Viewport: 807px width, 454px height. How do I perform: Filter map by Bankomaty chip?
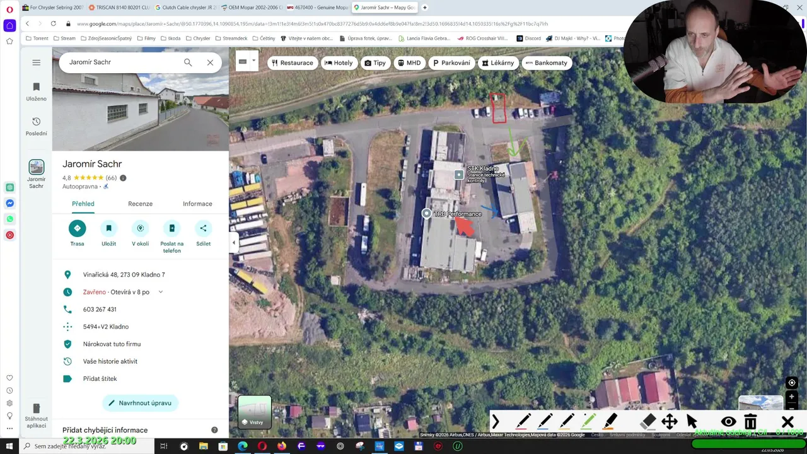pyautogui.click(x=547, y=63)
